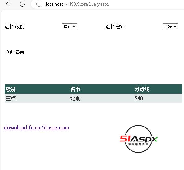
Task: Select the 北京 cell in result row
Action: [75, 98]
